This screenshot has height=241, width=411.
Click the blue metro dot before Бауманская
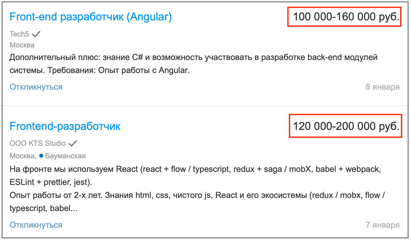[41, 156]
